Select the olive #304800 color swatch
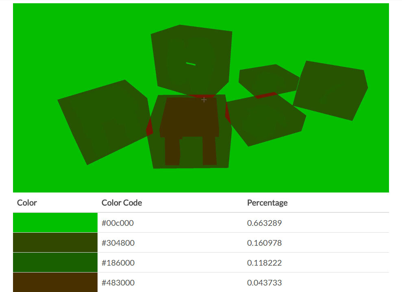 pos(55,242)
